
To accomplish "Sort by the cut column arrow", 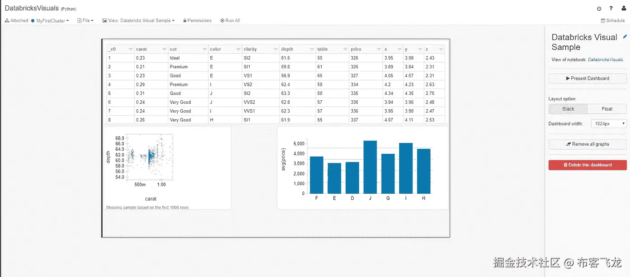I will pyautogui.click(x=204, y=49).
